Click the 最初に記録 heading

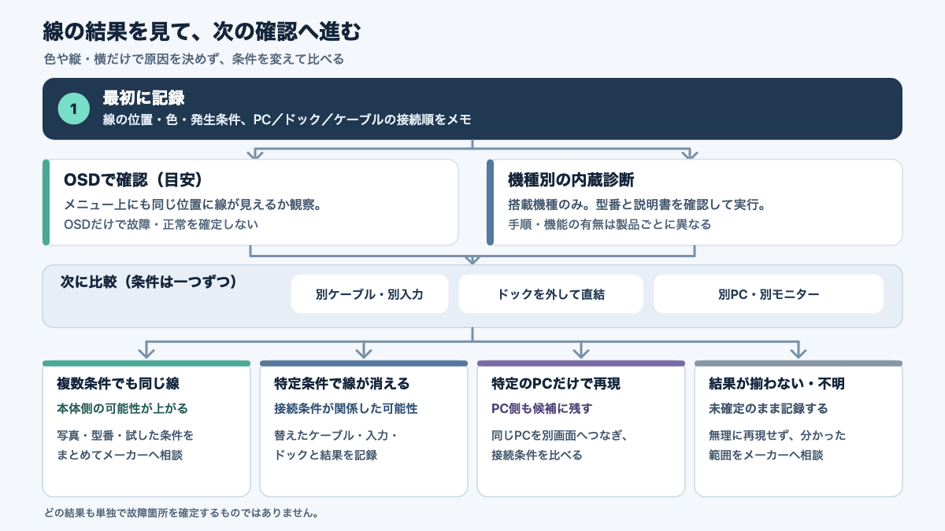[x=143, y=98]
